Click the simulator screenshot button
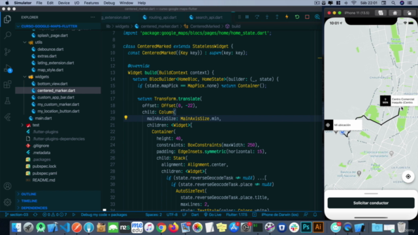The width and height of the screenshot is (418, 235). tap(381, 13)
